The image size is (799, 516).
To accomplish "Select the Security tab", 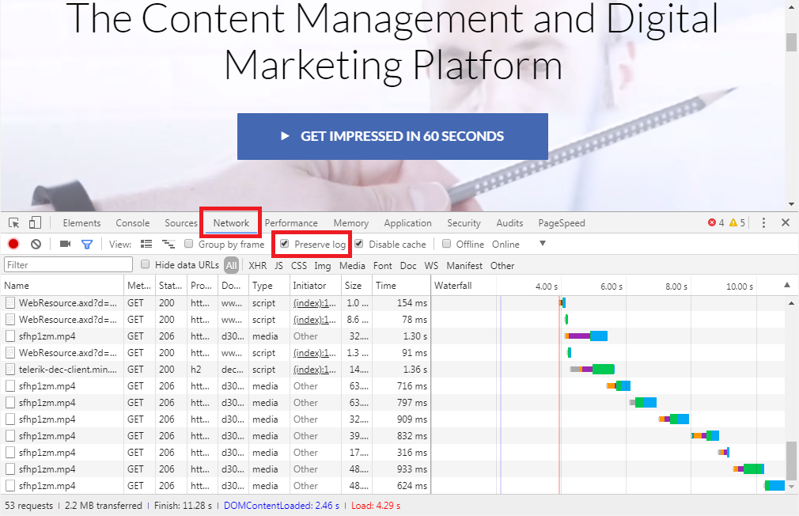I will (x=464, y=223).
